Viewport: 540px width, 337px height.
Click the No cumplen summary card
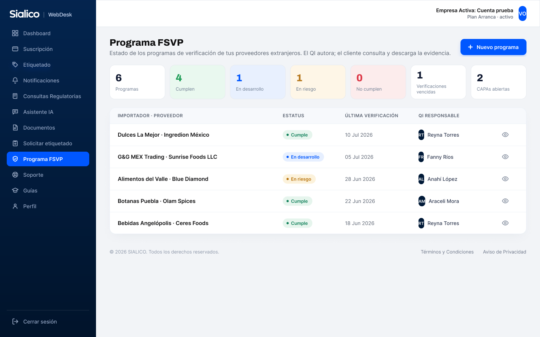pyautogui.click(x=378, y=82)
